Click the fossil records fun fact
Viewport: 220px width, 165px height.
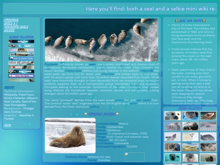tap(191, 56)
